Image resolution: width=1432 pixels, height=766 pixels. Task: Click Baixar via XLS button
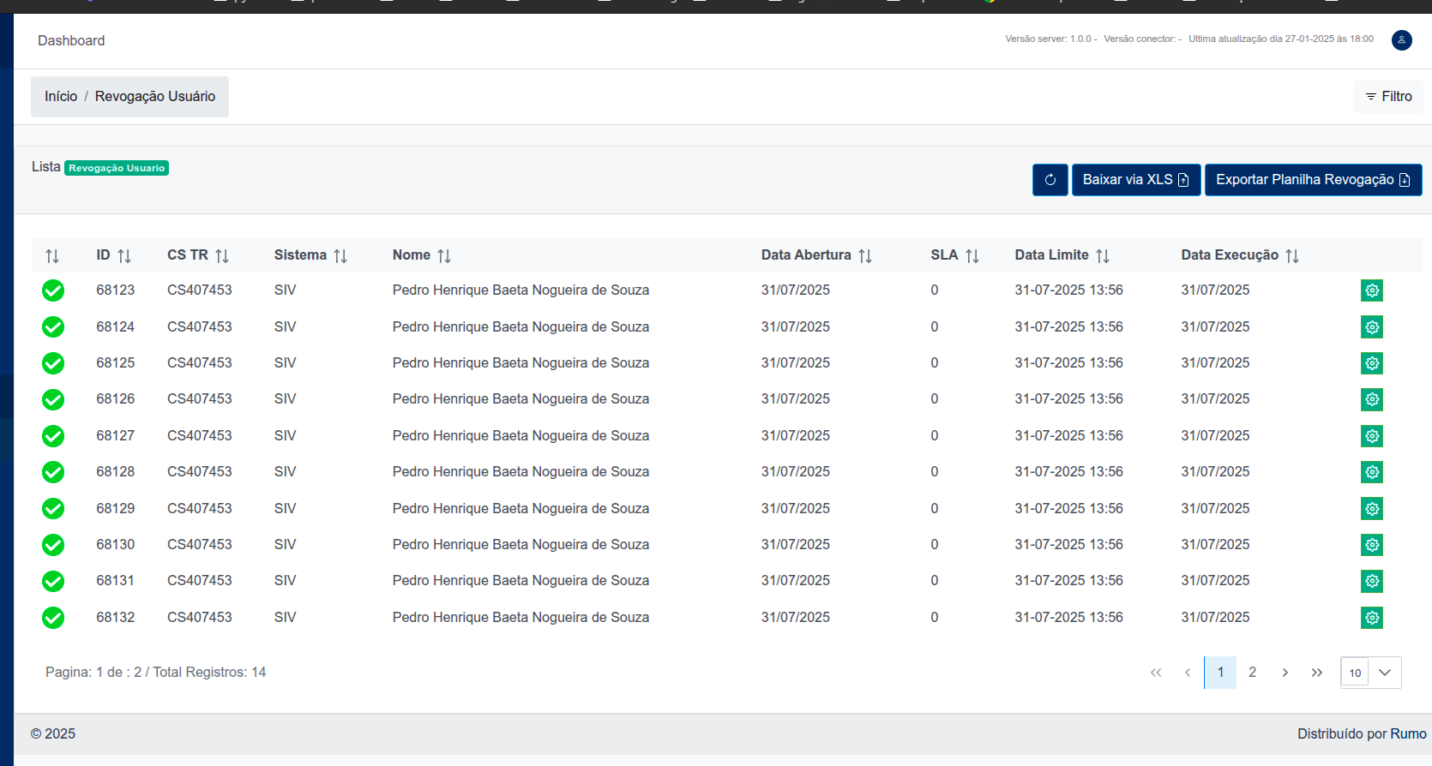point(1135,180)
